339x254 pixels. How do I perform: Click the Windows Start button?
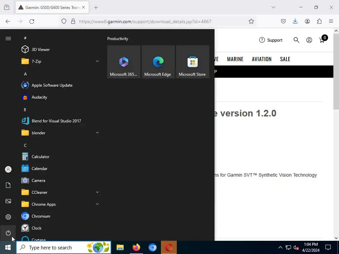tap(8, 247)
